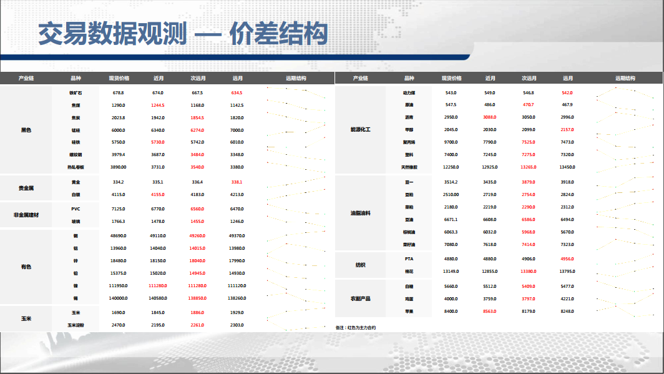Select the red PTA value 4956.0

pos(567,258)
